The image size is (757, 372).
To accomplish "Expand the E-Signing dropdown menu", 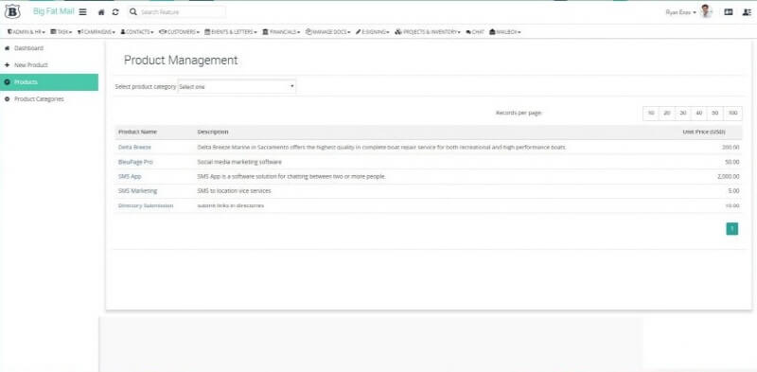I will click(372, 32).
